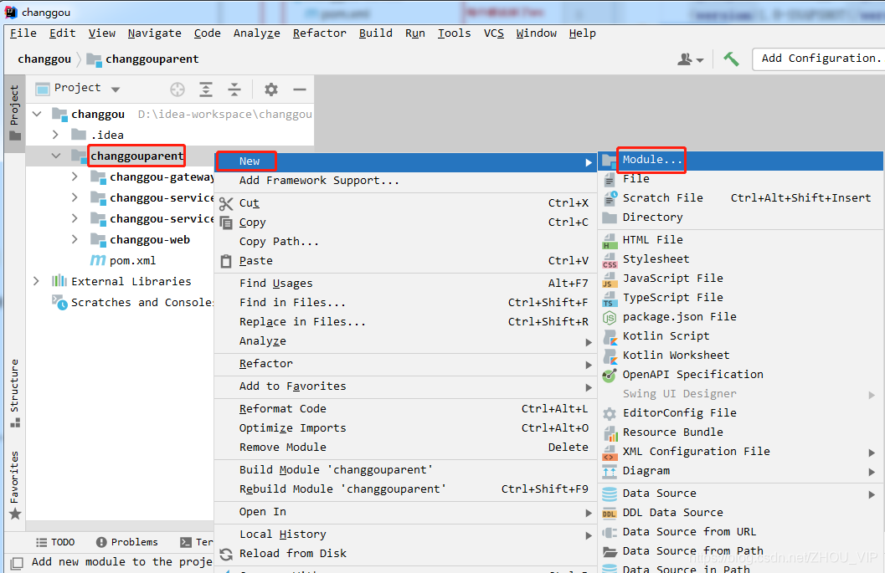Choose Local History in context menu

(x=406, y=534)
